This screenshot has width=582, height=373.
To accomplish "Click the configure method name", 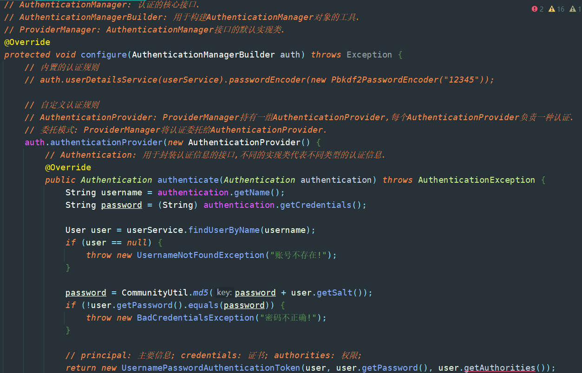I will pos(104,55).
